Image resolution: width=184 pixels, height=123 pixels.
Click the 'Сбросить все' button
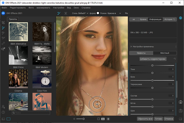[145, 119]
